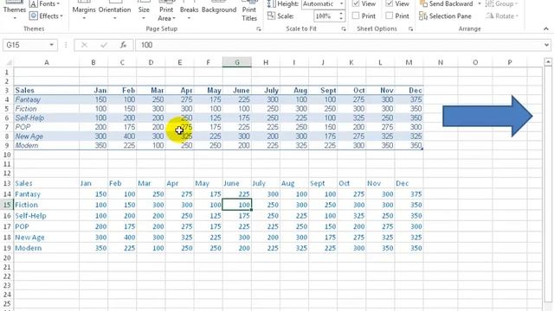Select row 3 header

[x=7, y=90]
